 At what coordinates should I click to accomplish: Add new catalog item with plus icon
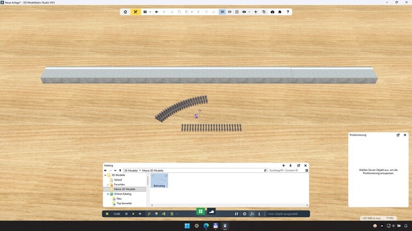coord(283,165)
